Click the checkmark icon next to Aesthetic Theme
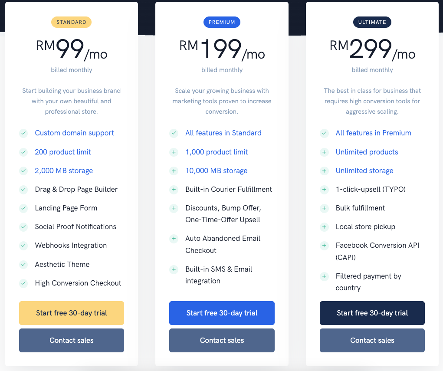This screenshot has width=443, height=371. (x=23, y=265)
